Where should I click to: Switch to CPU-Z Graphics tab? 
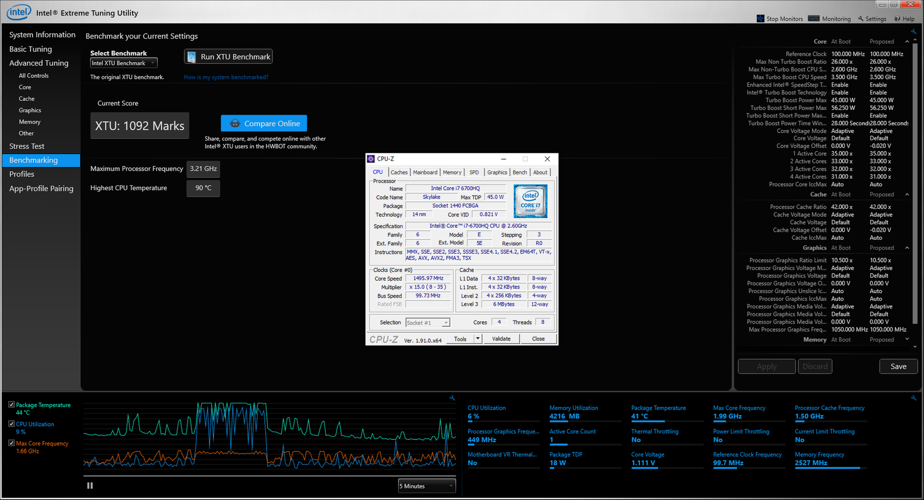click(497, 172)
